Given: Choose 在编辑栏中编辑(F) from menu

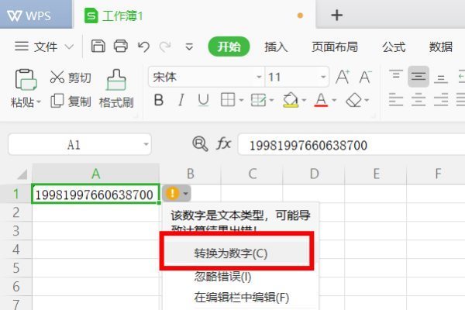Looking at the screenshot, I should (241, 298).
